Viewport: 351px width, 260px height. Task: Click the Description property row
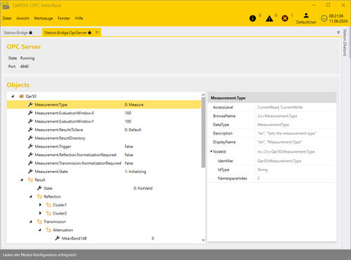[272, 133]
